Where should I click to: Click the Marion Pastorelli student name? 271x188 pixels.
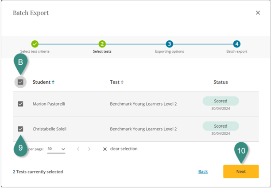click(49, 104)
